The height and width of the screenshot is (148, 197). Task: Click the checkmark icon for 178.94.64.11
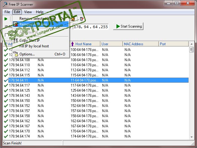tap(6, 80)
